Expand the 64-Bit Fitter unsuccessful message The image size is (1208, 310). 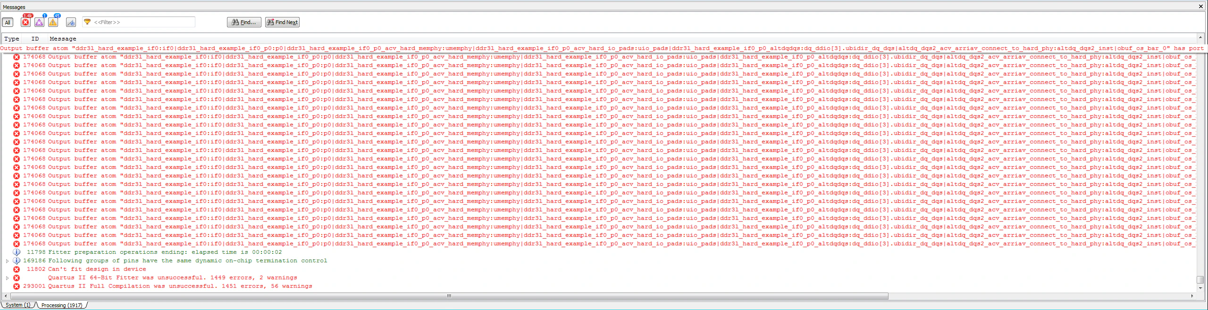[x=7, y=278]
